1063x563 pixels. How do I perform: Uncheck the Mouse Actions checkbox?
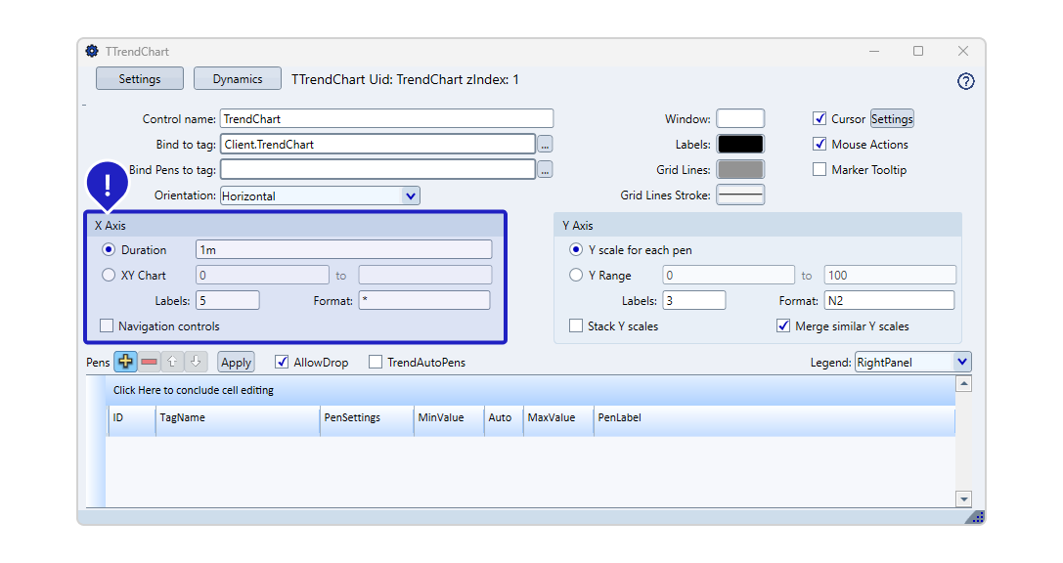[819, 145]
